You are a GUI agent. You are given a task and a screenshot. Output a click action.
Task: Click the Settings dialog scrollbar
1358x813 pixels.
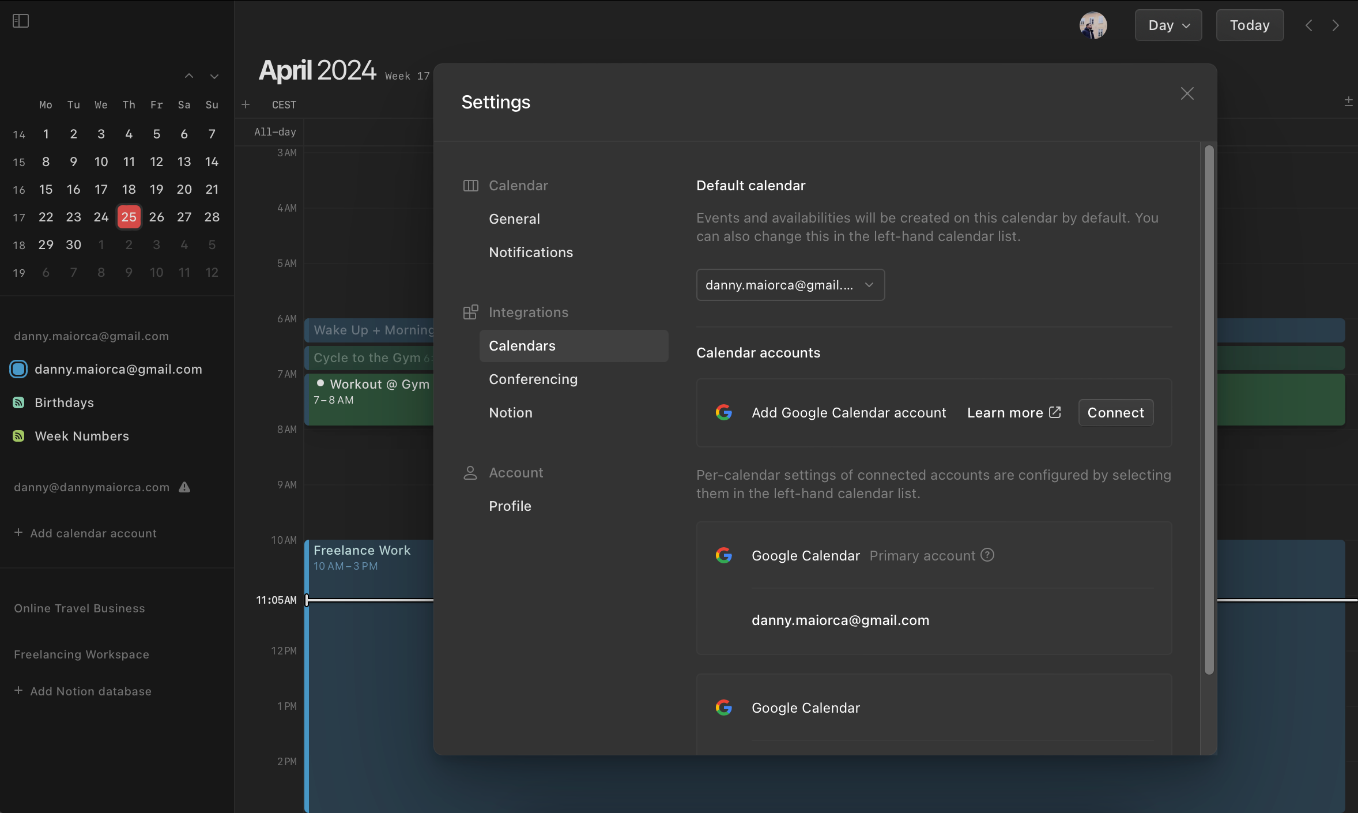1209,409
